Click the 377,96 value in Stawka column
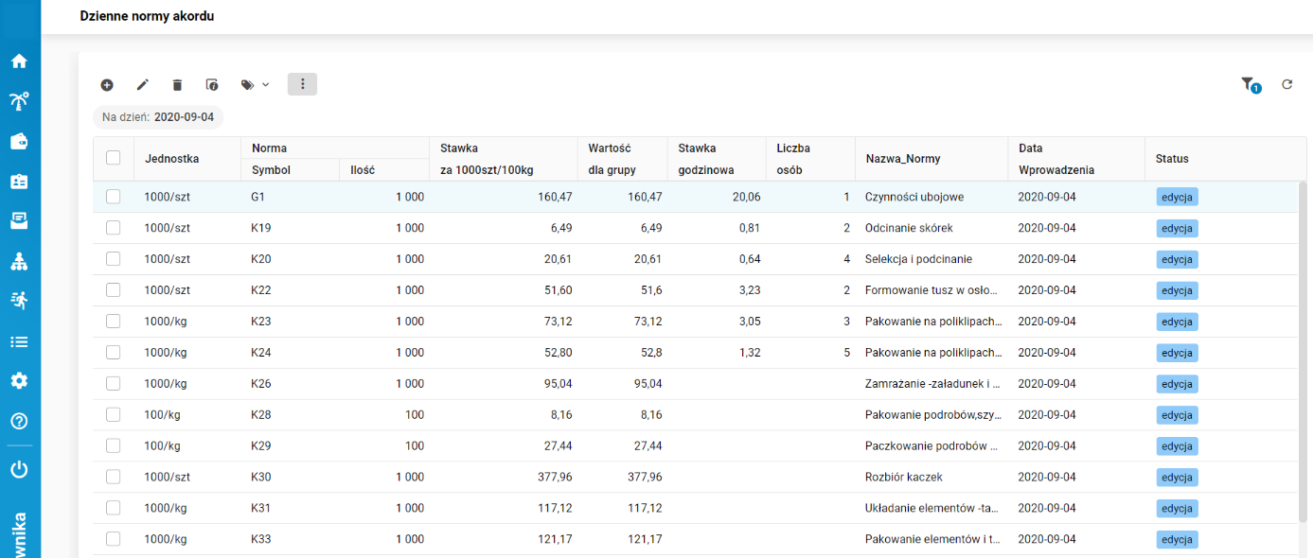This screenshot has height=558, width=1313. 554,478
